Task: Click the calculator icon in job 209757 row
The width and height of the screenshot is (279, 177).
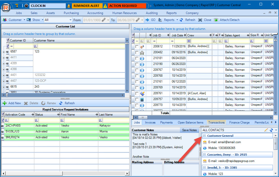Action: (x=142, y=99)
